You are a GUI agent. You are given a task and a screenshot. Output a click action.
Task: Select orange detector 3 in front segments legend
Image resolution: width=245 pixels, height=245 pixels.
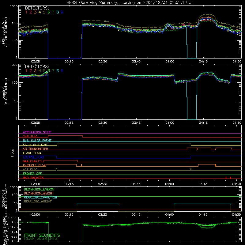(35, 12)
